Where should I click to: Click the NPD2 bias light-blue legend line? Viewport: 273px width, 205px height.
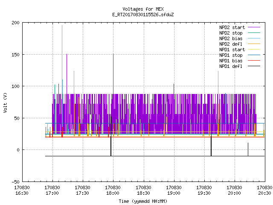pos(254,38)
